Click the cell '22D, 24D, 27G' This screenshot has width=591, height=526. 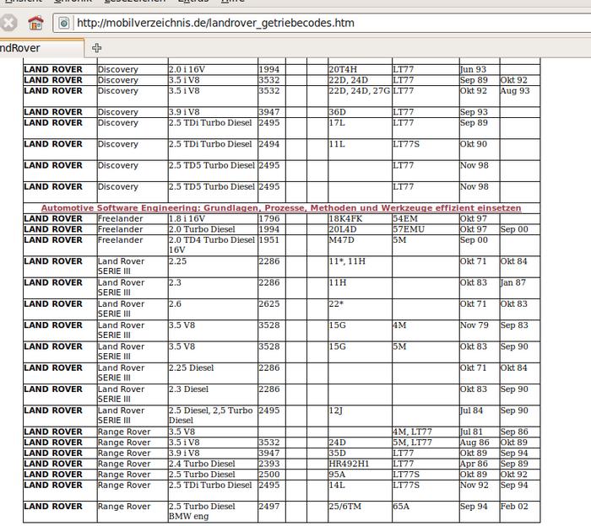(359, 91)
